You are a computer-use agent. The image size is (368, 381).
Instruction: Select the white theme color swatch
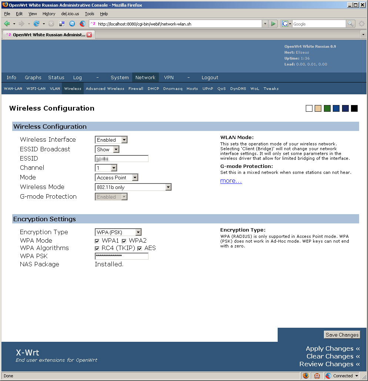[x=309, y=108]
